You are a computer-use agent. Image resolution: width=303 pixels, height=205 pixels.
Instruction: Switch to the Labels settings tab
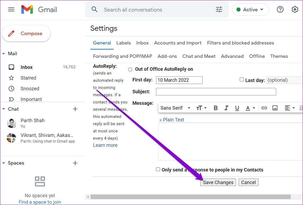124,43
